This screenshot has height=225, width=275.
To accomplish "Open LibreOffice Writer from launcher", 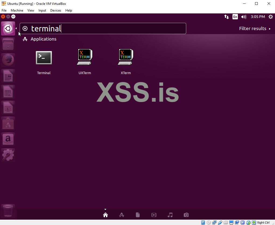I will 8,76.
